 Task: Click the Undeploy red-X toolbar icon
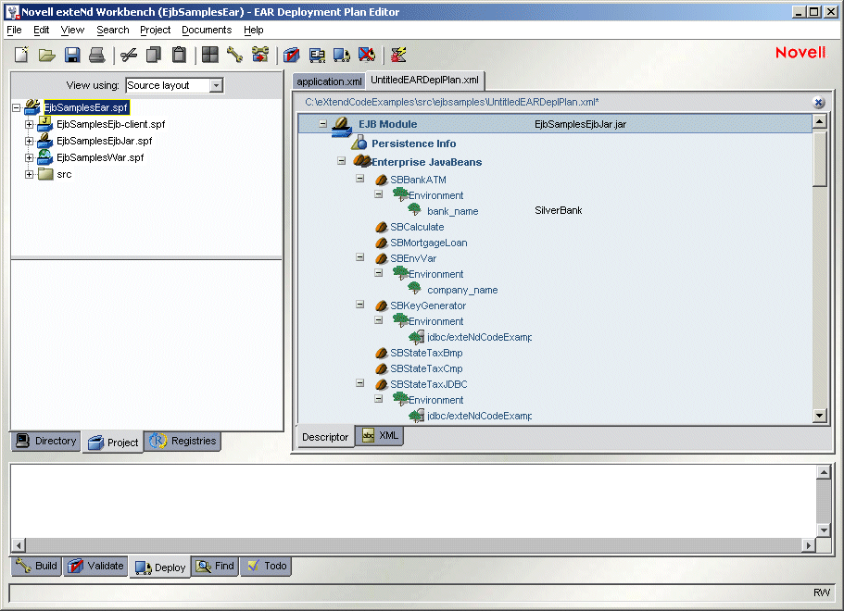click(x=367, y=55)
